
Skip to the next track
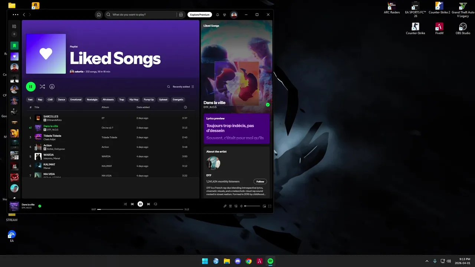pos(148,204)
